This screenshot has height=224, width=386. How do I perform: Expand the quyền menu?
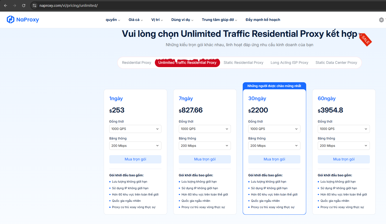pyautogui.click(x=113, y=20)
